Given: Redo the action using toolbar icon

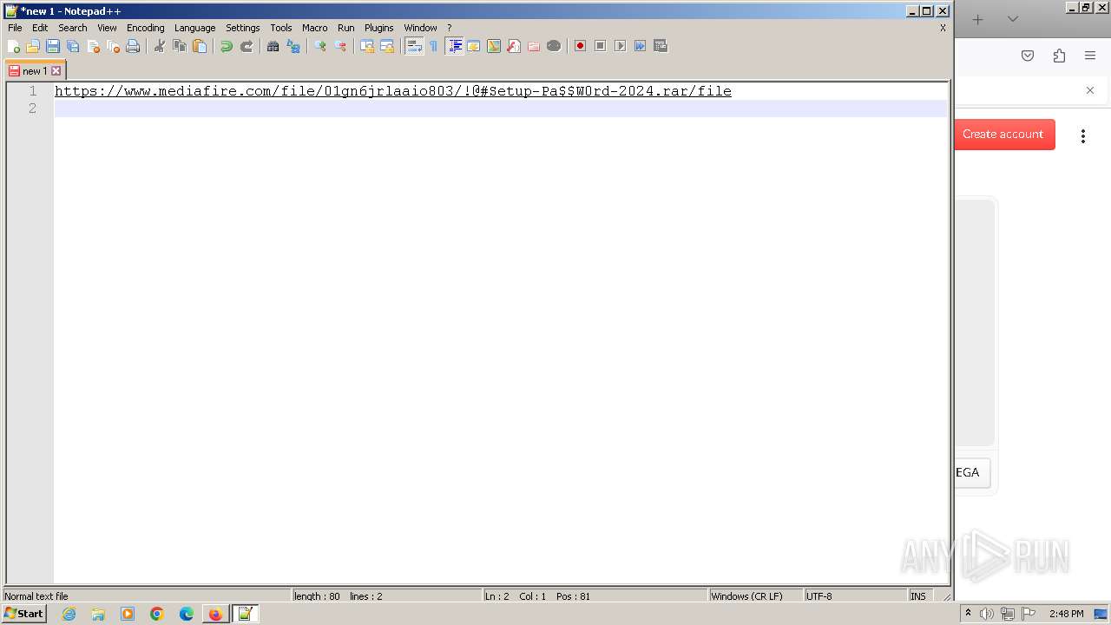Looking at the screenshot, I should click(x=247, y=46).
